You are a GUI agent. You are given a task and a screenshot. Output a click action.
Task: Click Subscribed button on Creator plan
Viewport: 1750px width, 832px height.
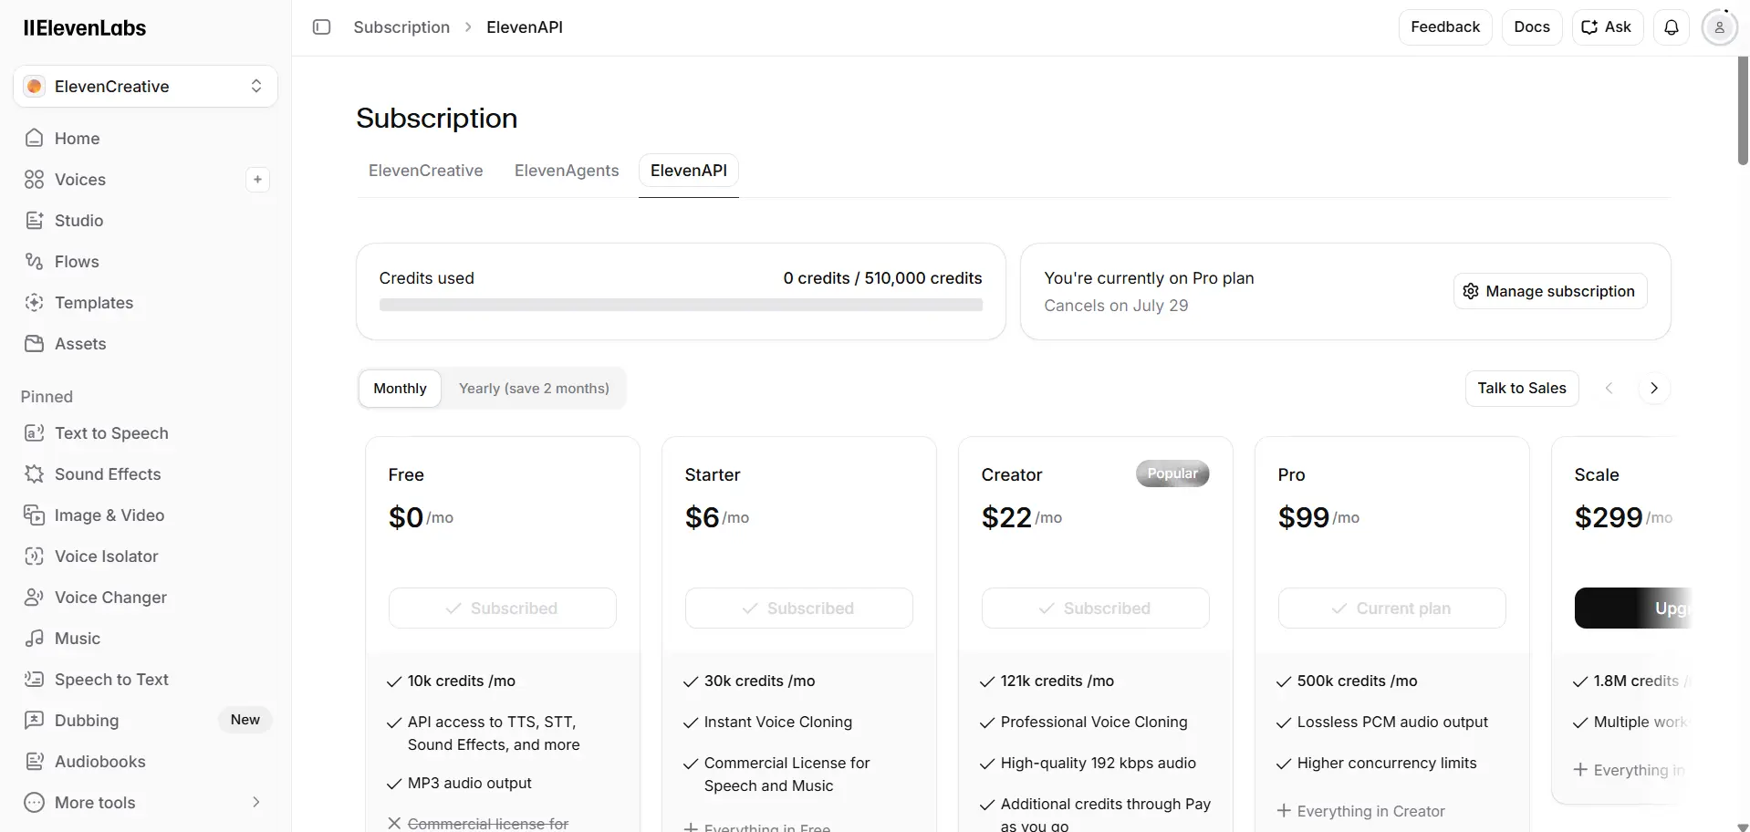point(1096,608)
